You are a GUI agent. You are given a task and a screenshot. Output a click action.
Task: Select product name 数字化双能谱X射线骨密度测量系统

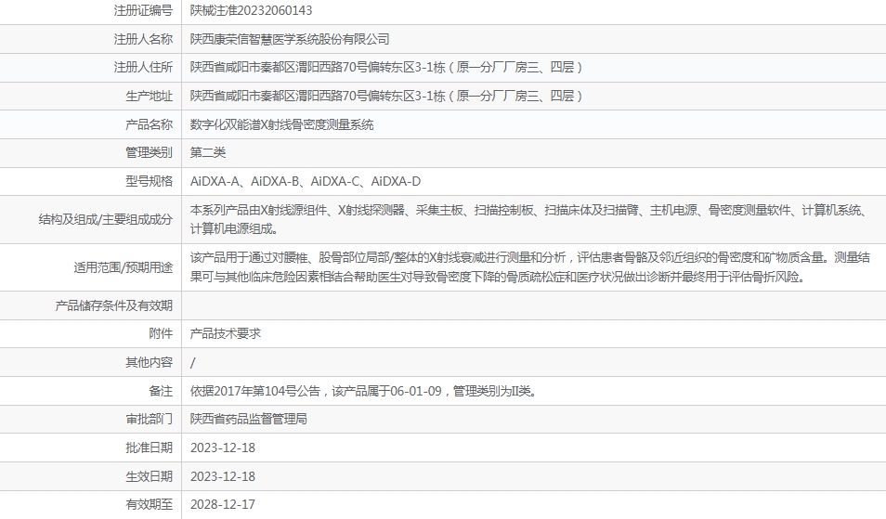(x=281, y=124)
